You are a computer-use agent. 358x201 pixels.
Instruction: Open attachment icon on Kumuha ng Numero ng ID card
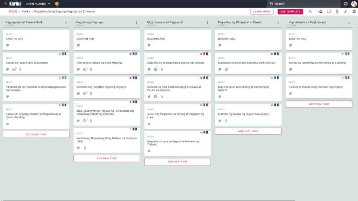tap(85, 148)
